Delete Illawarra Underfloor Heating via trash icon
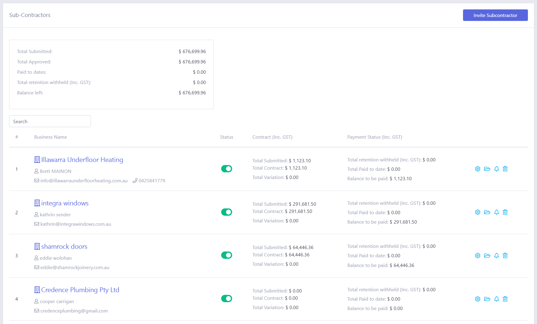 [505, 169]
